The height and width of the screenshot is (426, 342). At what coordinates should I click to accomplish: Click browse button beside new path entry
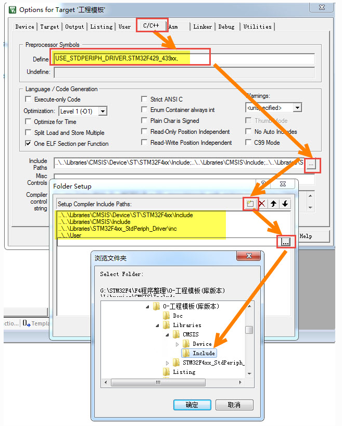coord(285,242)
